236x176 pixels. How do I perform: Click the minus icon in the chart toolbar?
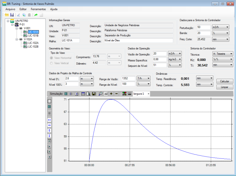[x=116, y=94]
